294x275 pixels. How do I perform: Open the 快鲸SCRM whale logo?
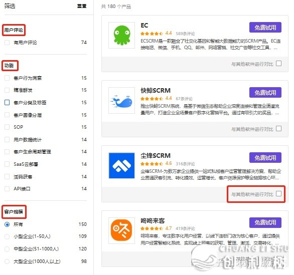122,100
